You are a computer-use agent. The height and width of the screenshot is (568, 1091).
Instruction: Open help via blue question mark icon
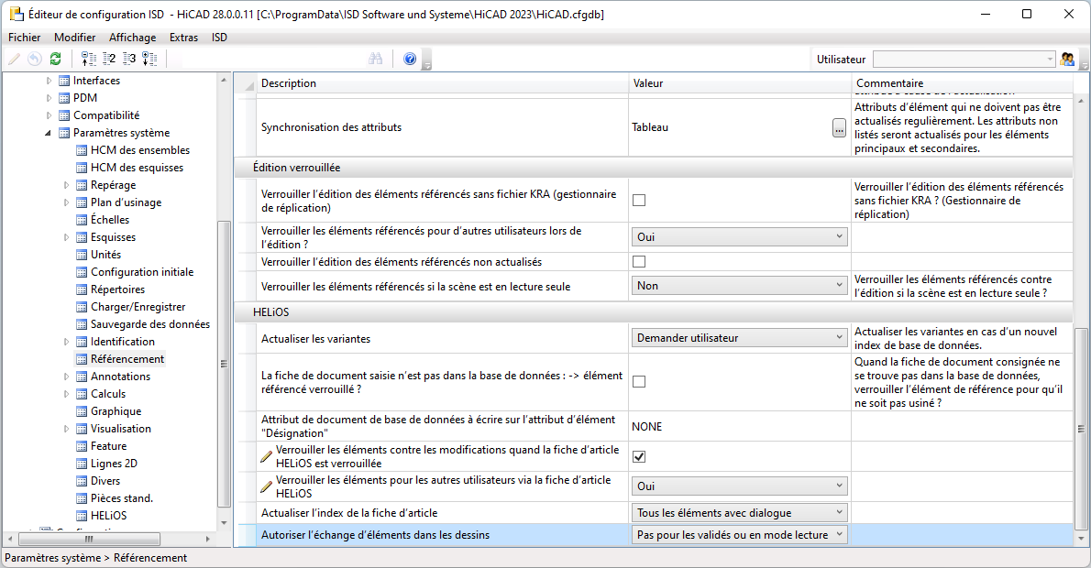410,60
